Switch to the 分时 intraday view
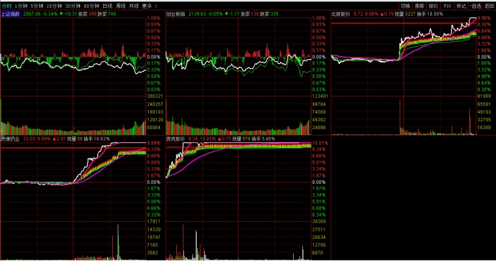 pyautogui.click(x=7, y=6)
